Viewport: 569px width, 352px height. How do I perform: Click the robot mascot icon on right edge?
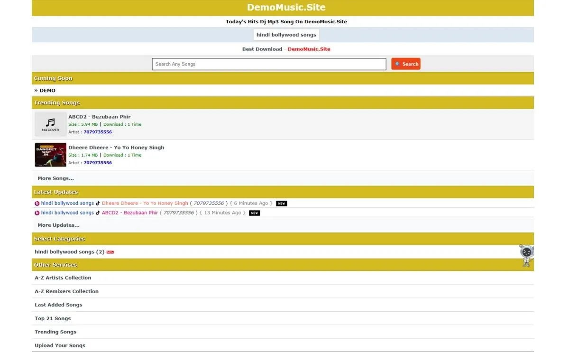point(525,255)
